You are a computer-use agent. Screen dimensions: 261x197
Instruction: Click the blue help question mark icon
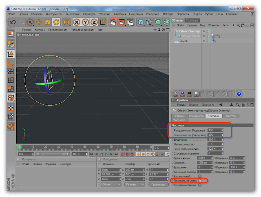point(239,94)
